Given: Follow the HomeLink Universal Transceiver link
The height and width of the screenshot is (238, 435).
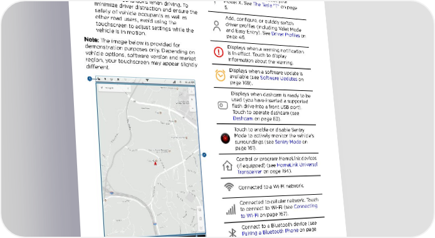Looking at the screenshot, I should click(278, 168).
